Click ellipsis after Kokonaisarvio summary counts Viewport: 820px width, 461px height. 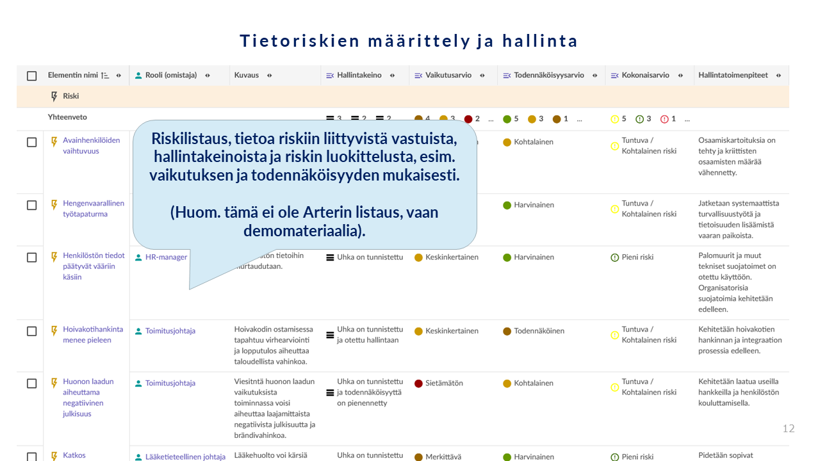click(687, 119)
